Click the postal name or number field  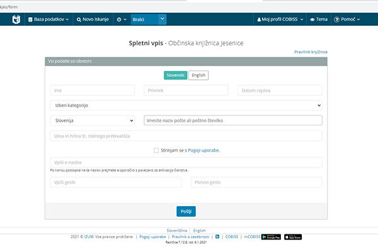tap(233, 120)
